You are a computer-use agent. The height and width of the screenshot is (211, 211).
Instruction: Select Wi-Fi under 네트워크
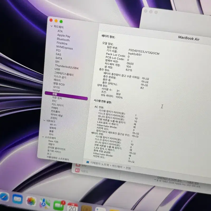coord(53,124)
